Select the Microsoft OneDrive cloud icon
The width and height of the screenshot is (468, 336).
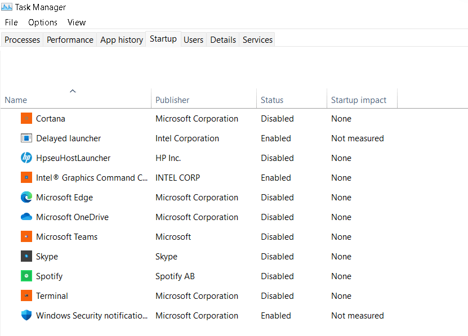click(x=26, y=217)
